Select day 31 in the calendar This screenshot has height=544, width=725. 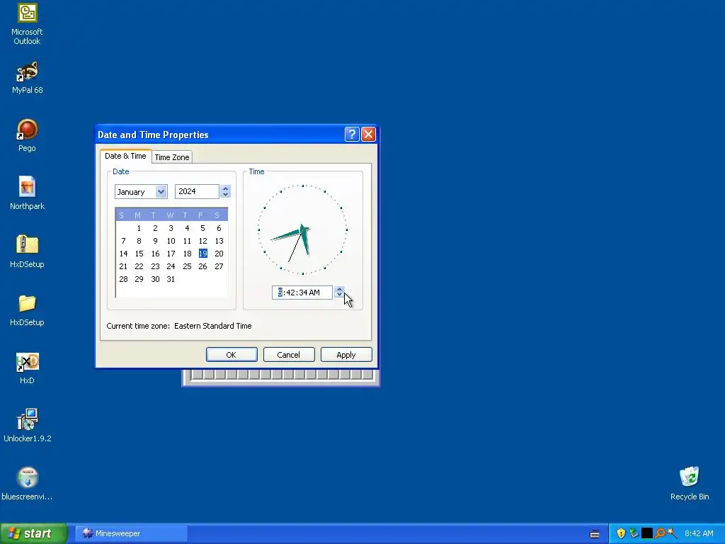pyautogui.click(x=171, y=279)
